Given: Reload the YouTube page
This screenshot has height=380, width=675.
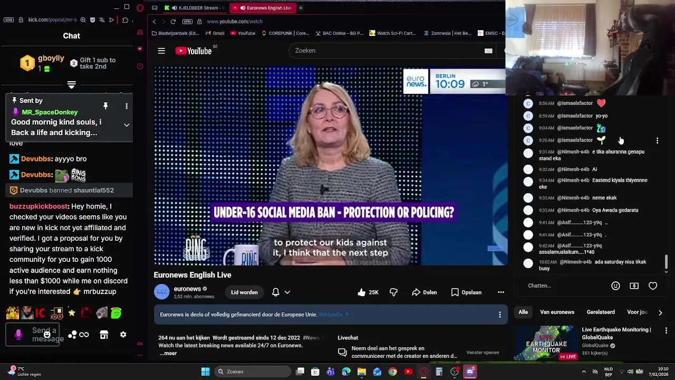Looking at the screenshot, I should pyautogui.click(x=173, y=22).
